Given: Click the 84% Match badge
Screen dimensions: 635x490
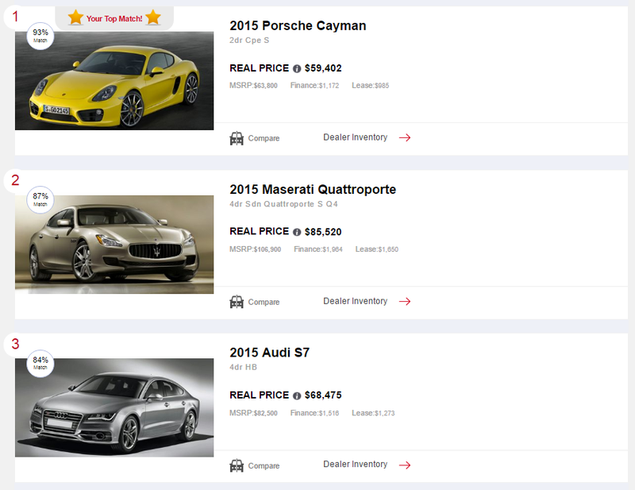Looking at the screenshot, I should pos(40,363).
